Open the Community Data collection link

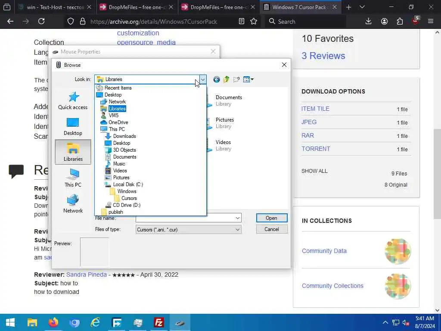point(324,251)
